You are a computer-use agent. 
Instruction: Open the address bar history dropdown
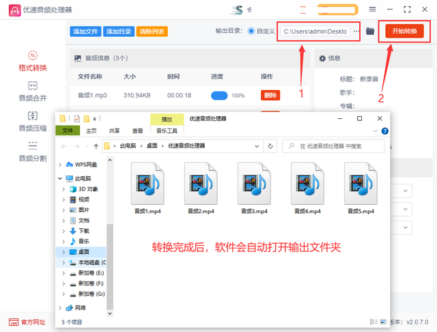tap(257, 146)
